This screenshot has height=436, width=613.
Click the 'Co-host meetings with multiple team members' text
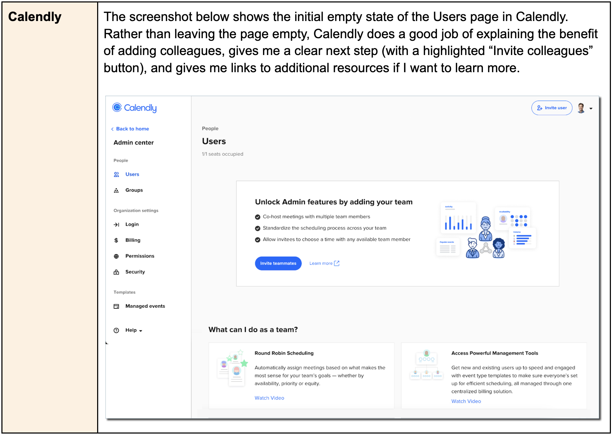(317, 217)
